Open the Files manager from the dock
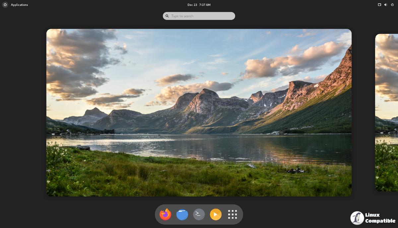 [182, 214]
